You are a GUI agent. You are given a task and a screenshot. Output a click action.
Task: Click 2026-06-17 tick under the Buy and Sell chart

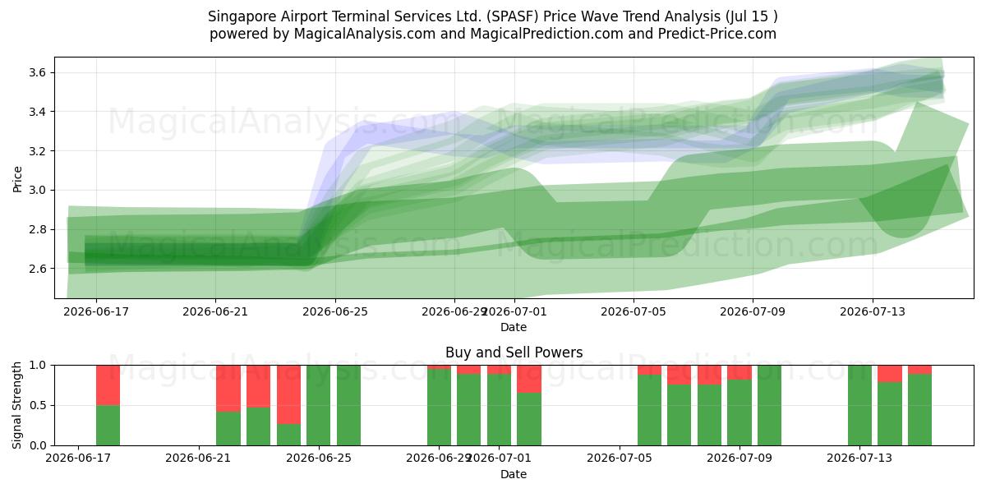(x=78, y=458)
